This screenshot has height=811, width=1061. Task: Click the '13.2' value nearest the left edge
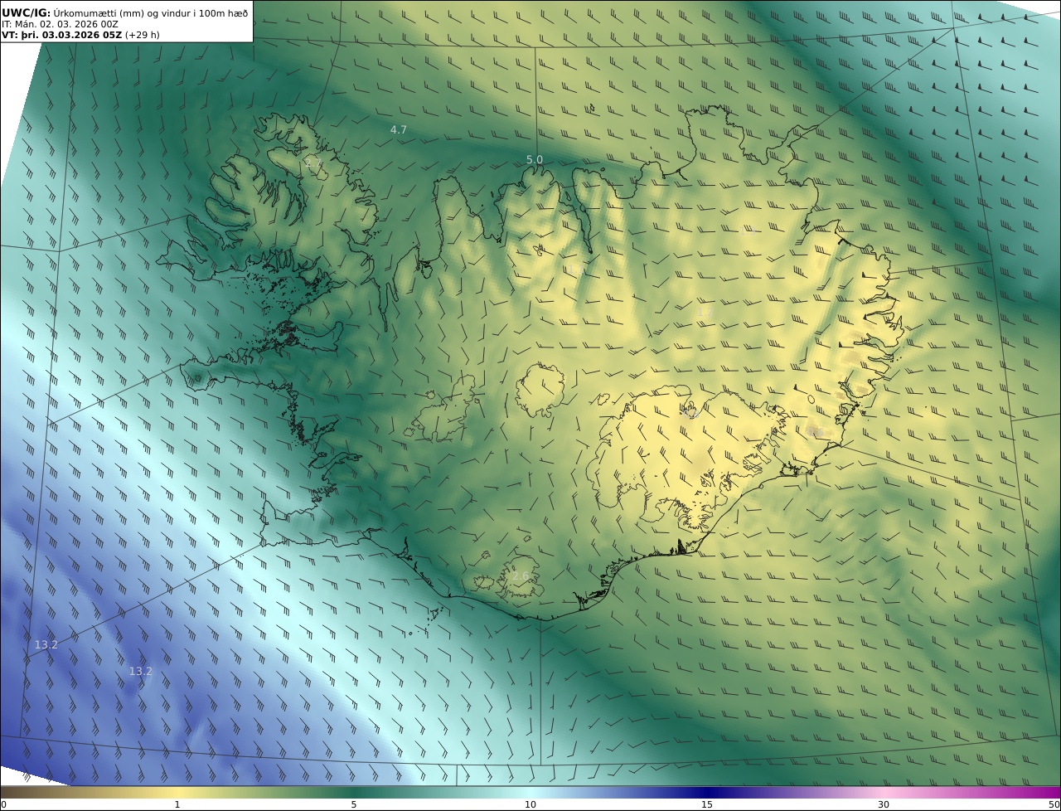pyautogui.click(x=46, y=644)
